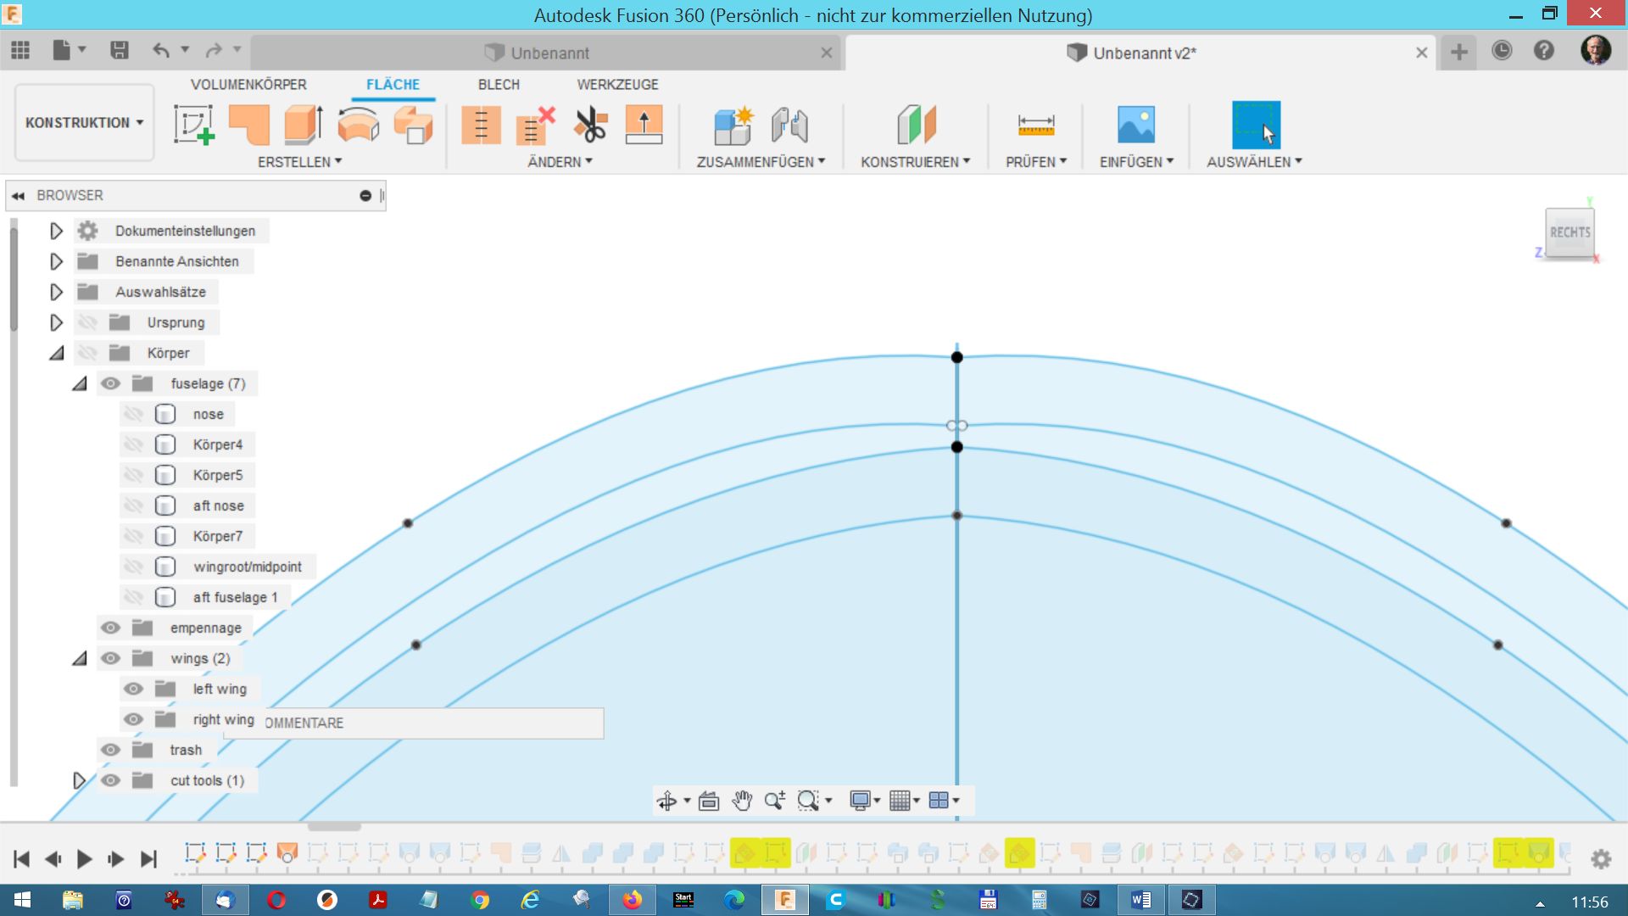The width and height of the screenshot is (1628, 916).
Task: Collapse the wings (2) folder
Action: tap(79, 658)
